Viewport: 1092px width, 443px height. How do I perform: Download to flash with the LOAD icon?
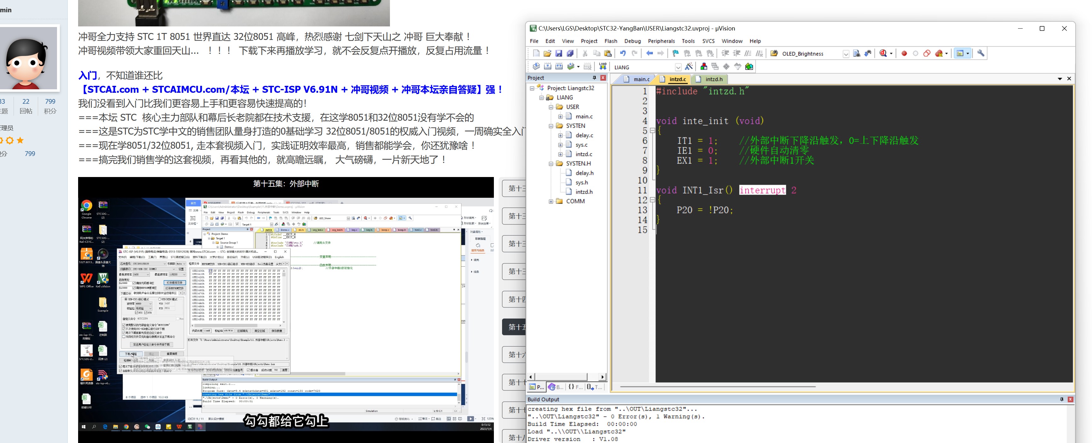[x=603, y=66]
